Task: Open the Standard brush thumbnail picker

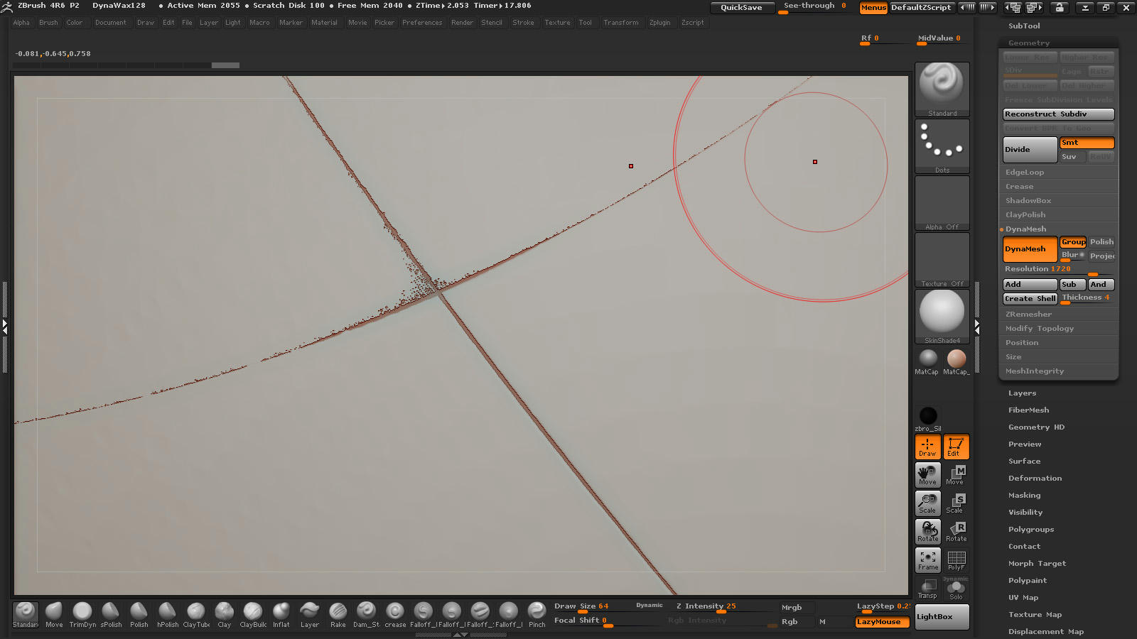Action: 942,89
